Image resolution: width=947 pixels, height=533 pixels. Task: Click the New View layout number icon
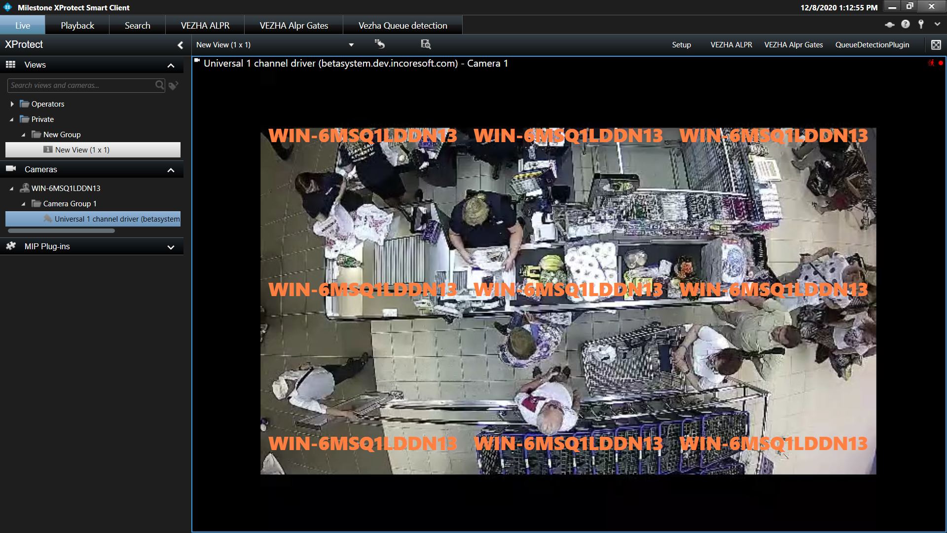(48, 149)
